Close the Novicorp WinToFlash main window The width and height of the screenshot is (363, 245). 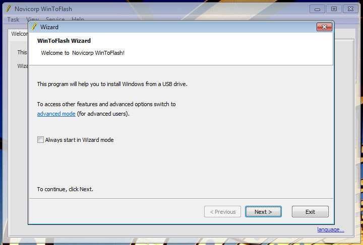350,9
